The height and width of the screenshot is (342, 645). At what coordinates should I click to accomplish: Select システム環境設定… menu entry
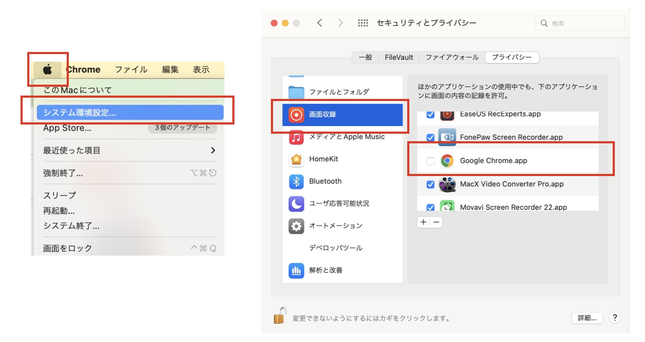tap(130, 112)
